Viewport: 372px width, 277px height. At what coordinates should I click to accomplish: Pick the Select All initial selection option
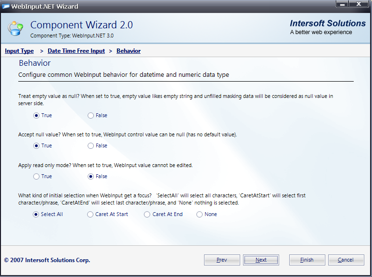click(36, 214)
